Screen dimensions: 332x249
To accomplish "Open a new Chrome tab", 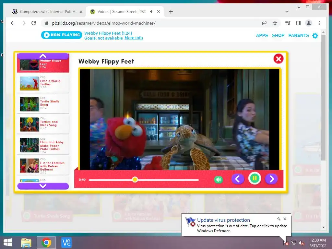I will pyautogui.click(x=171, y=12).
